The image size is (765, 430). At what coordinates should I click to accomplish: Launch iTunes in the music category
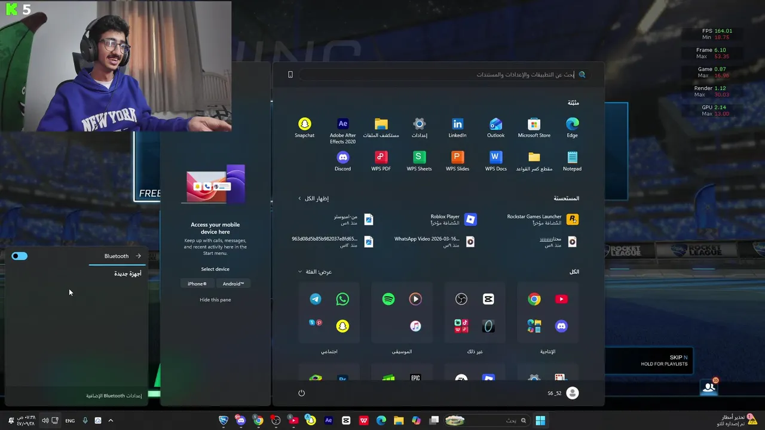click(415, 326)
